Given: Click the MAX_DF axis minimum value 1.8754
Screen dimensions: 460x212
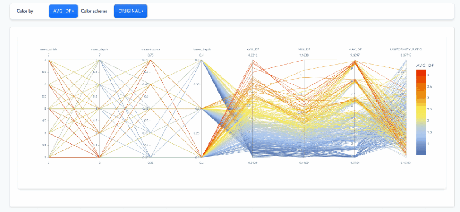Looking at the screenshot, I should [355, 163].
